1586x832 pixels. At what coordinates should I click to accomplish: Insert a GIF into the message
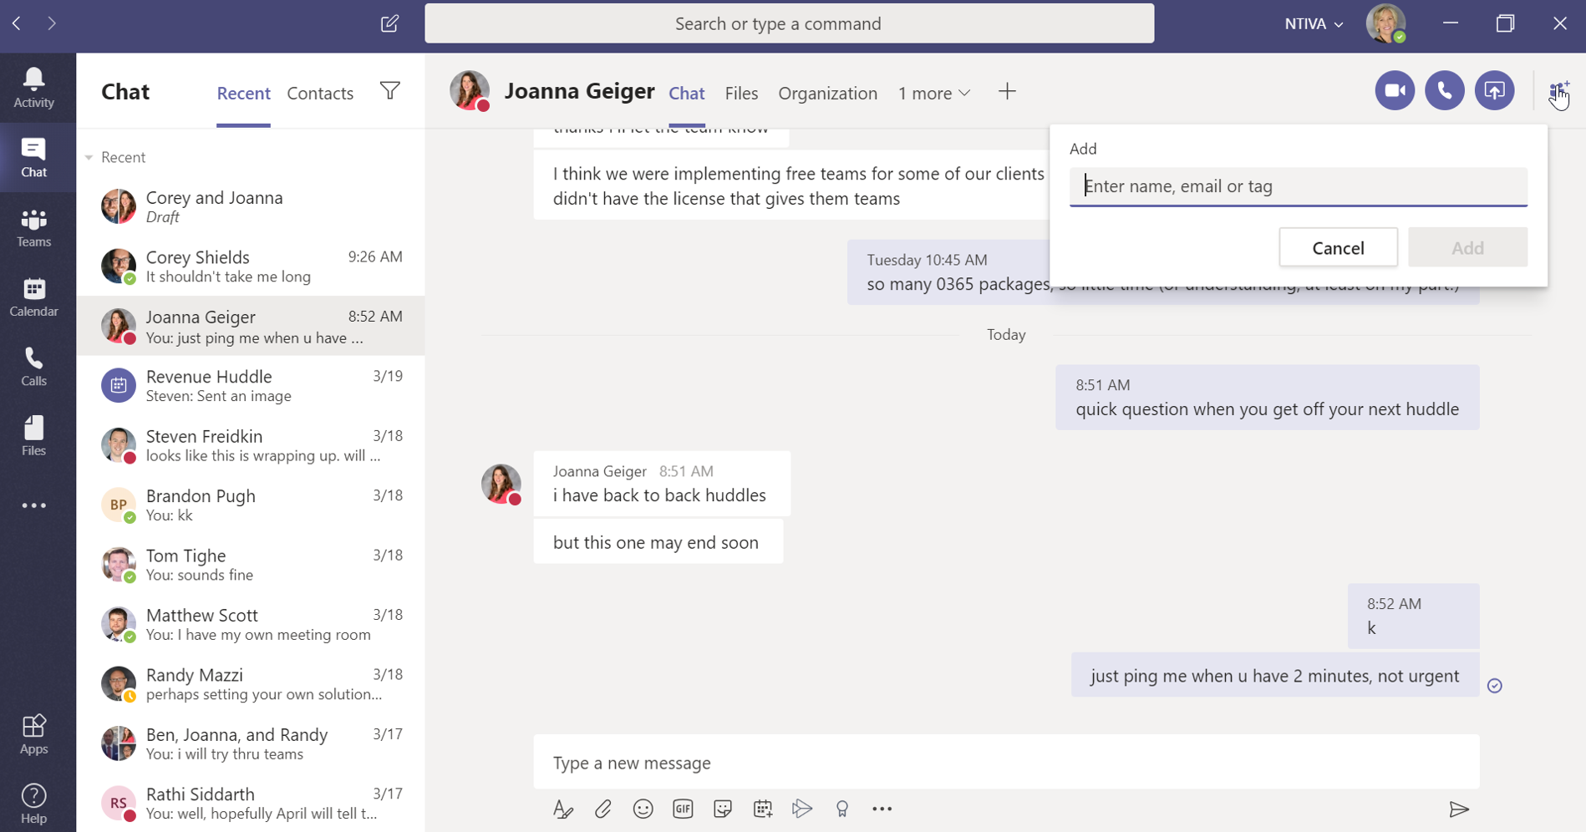[x=683, y=809]
